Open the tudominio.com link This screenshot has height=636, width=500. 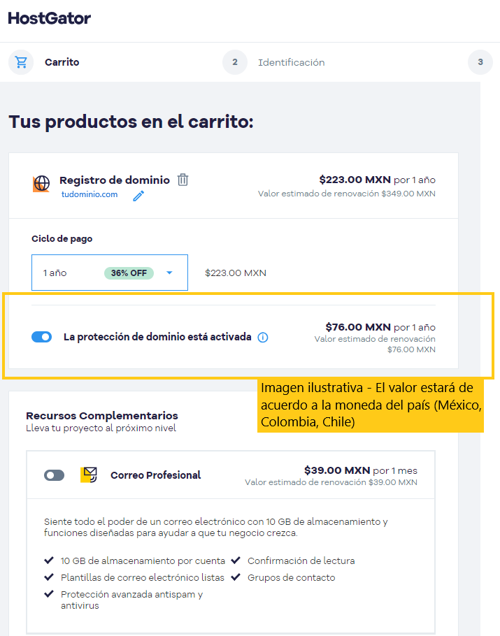[90, 194]
